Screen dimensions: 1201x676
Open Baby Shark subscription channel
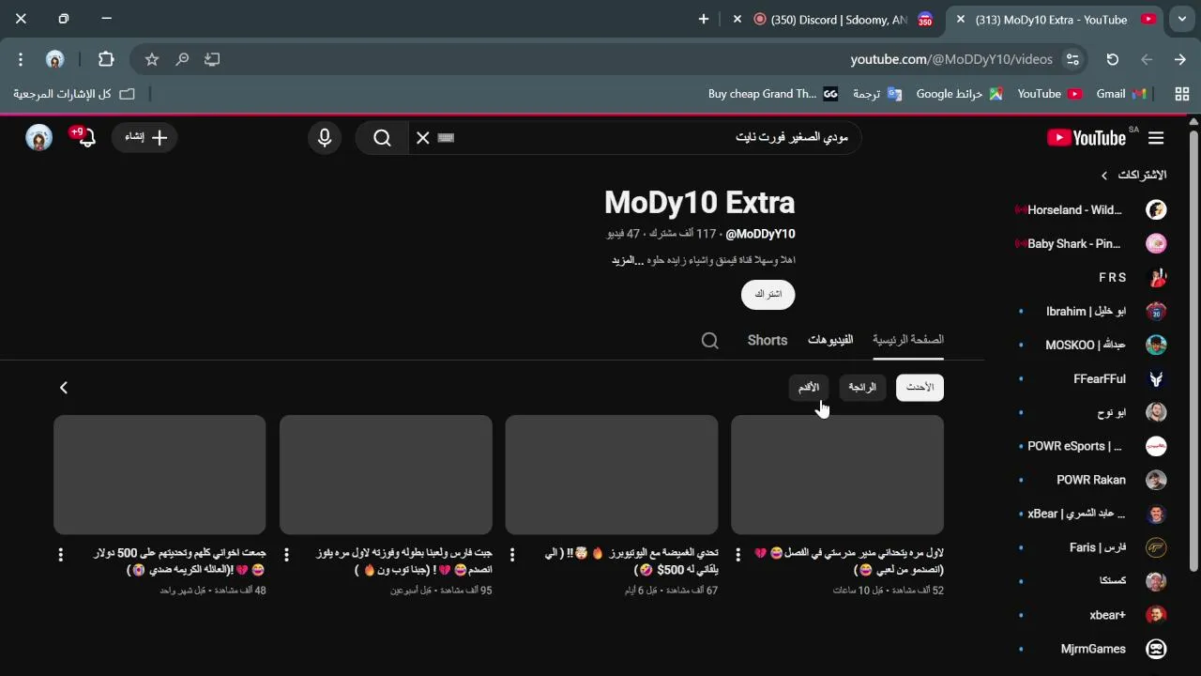(x=1090, y=244)
